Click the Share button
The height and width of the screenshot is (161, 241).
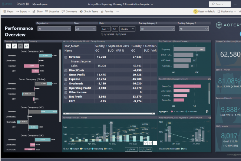(37, 12)
